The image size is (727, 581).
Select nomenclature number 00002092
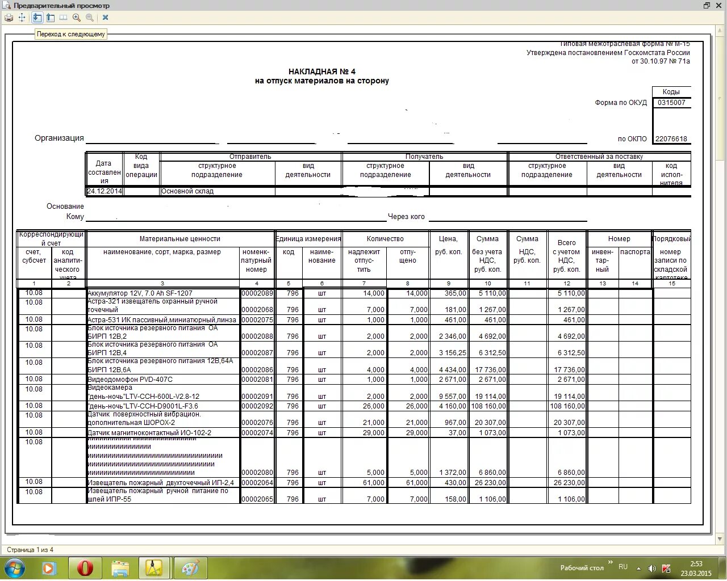tap(257, 406)
